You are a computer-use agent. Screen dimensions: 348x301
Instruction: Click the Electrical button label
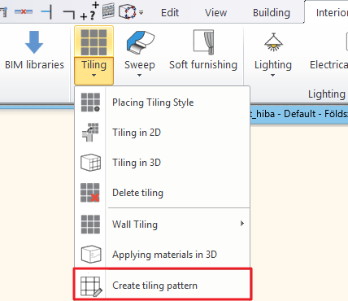pos(328,65)
